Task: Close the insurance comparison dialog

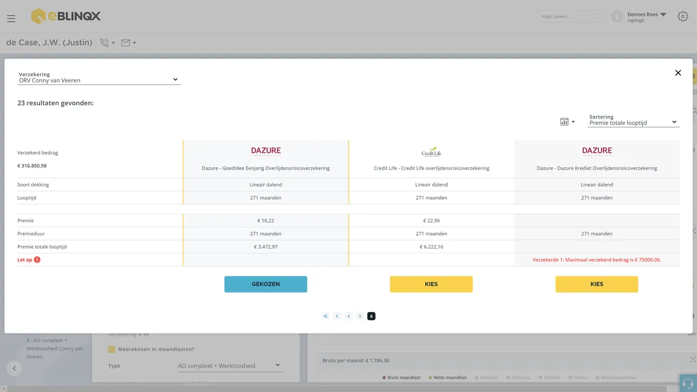Action: tap(678, 73)
